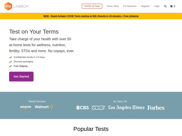This screenshot has height=136, width=182.
Task: Click the myLABBOX logo icon
Action: pyautogui.click(x=8, y=6)
